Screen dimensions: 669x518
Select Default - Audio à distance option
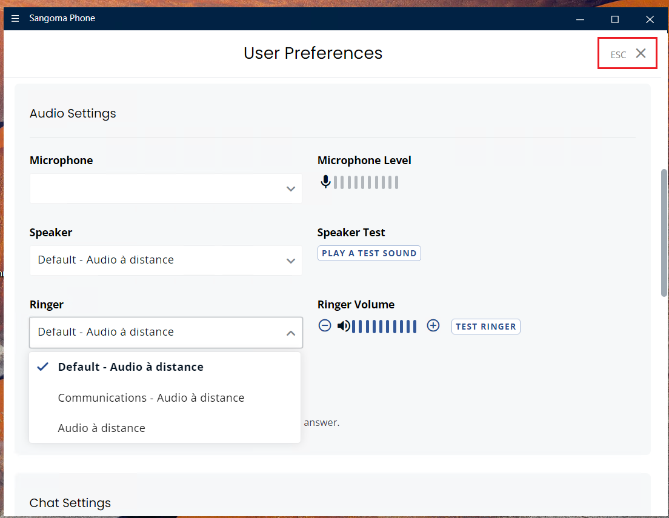(165, 367)
